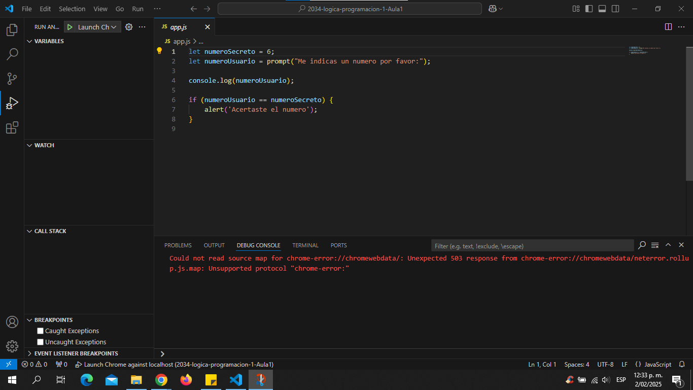The width and height of the screenshot is (693, 390).
Task: Switch to the OUTPUT panel tab
Action: 214,245
